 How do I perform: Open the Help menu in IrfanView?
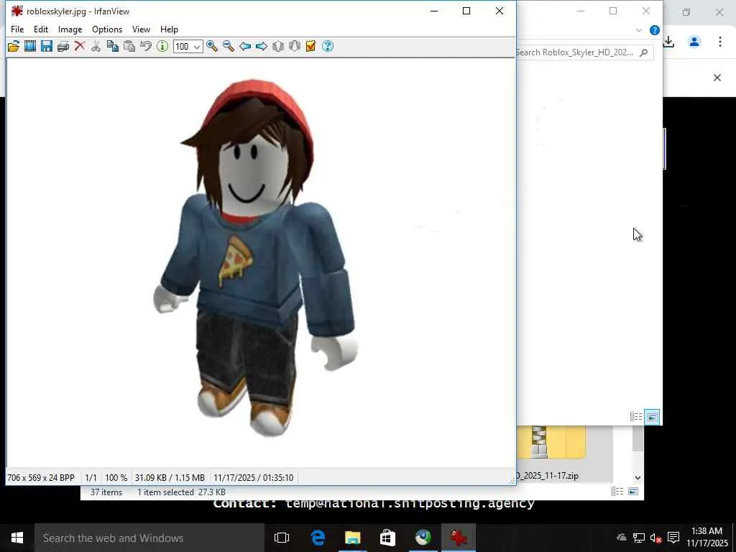click(x=169, y=29)
